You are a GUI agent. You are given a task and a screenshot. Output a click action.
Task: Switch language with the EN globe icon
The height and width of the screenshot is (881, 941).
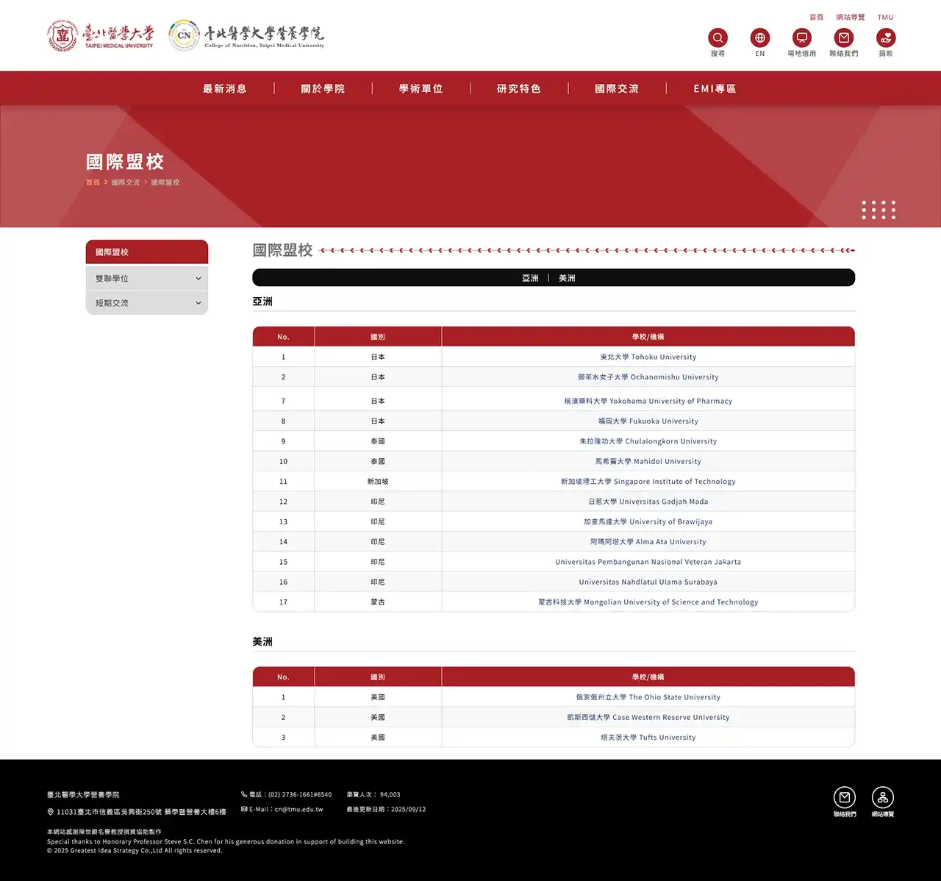tap(759, 38)
